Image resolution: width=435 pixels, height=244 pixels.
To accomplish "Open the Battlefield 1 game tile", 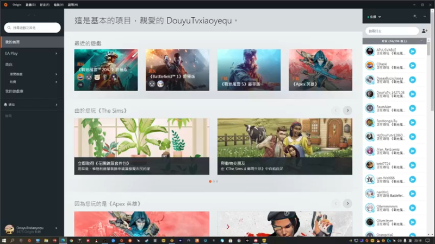I will [x=178, y=70].
